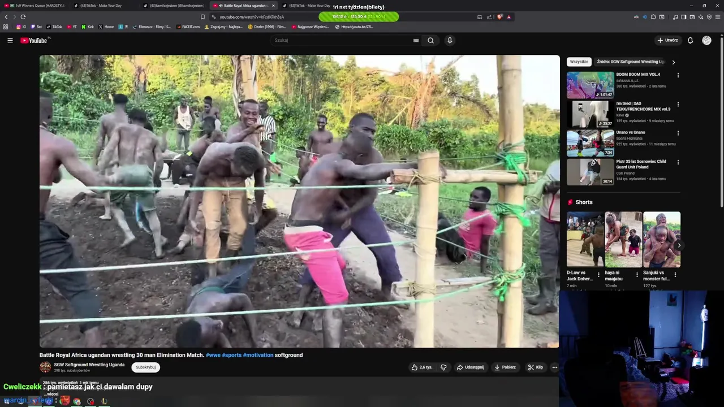Image resolution: width=724 pixels, height=407 pixels.
Task: Click the Klip button
Action: coord(535,367)
